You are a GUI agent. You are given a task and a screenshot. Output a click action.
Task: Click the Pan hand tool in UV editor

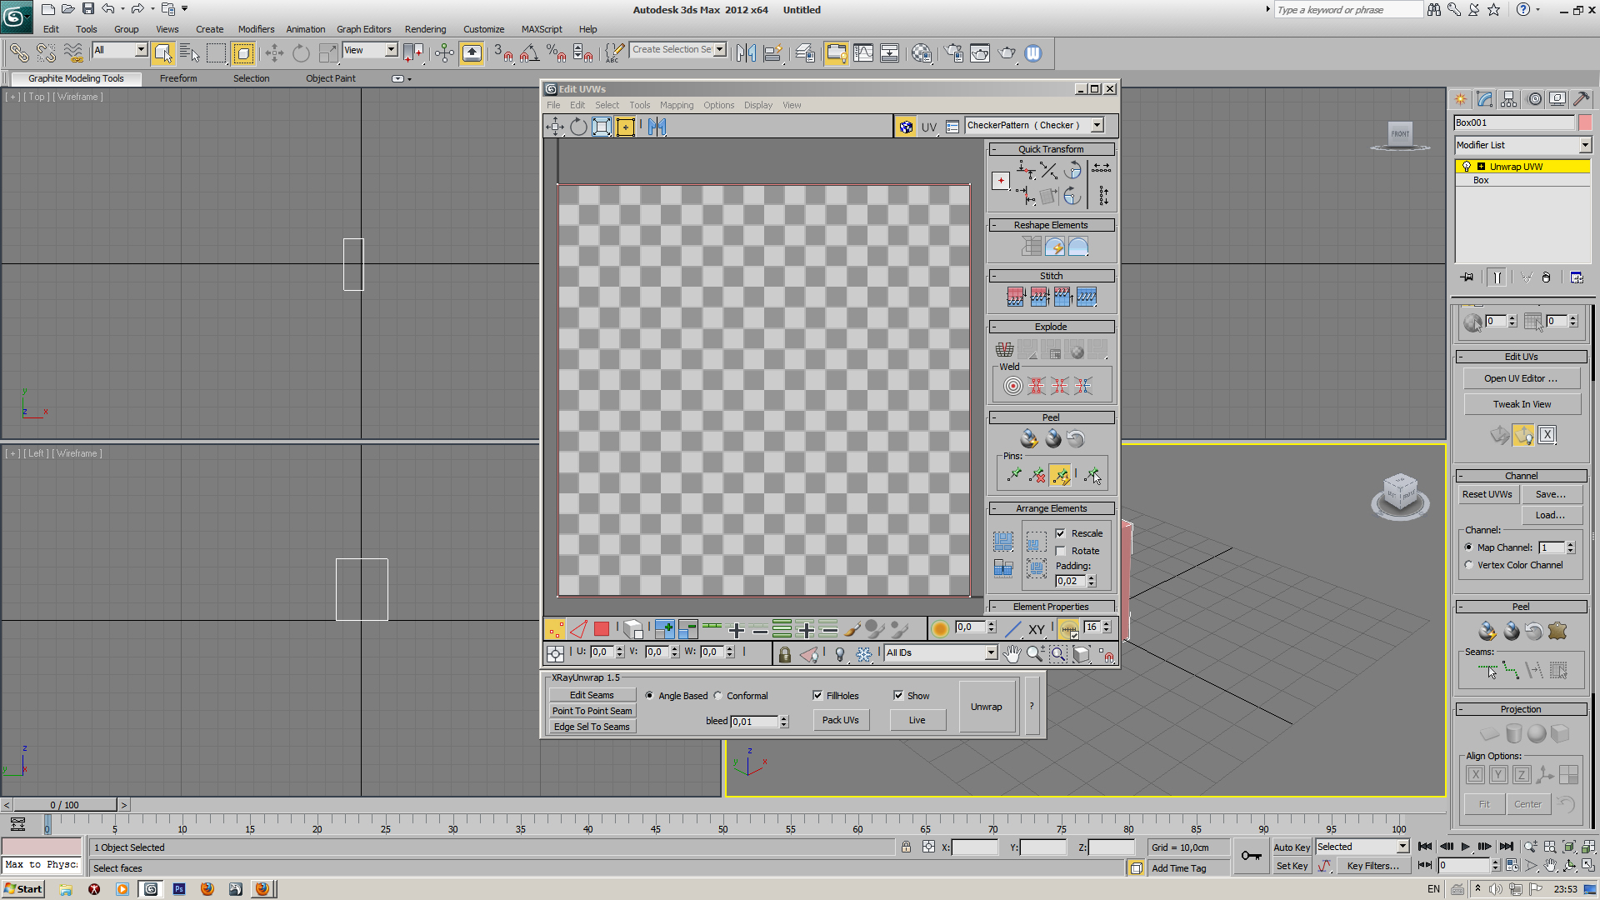[x=1012, y=654]
